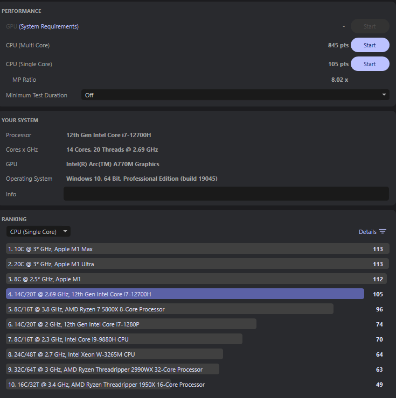The height and width of the screenshot is (398, 396).
Task: Click the filter icon beside Details
Action: coord(383,231)
